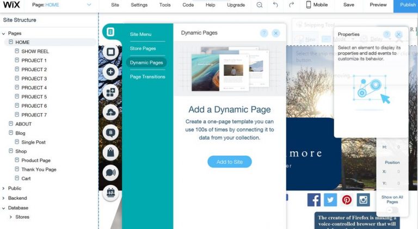Open the Site menu
This screenshot has height=229, width=418.
point(115,5)
